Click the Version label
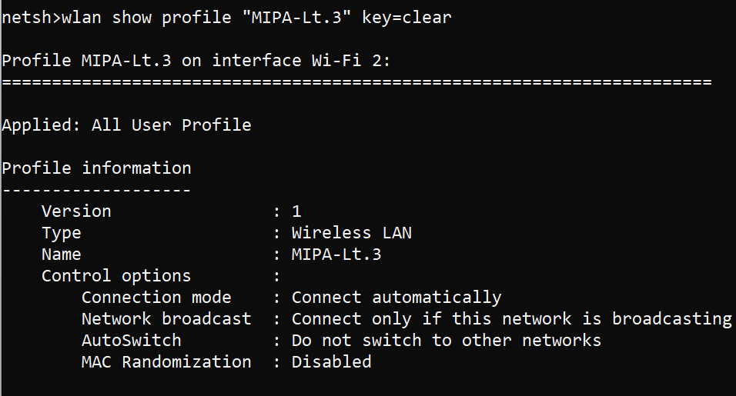This screenshot has height=396, width=736. (x=76, y=211)
